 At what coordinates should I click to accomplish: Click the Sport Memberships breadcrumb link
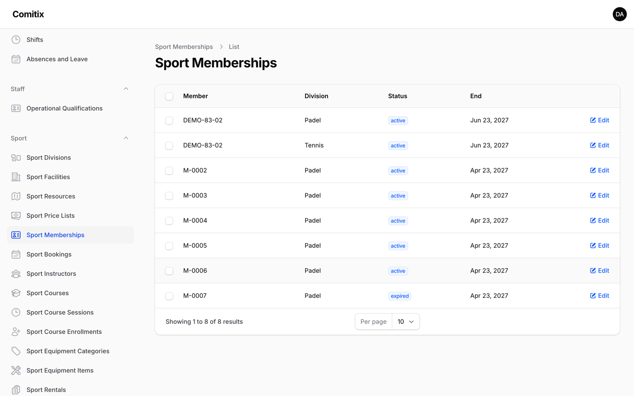click(x=184, y=47)
